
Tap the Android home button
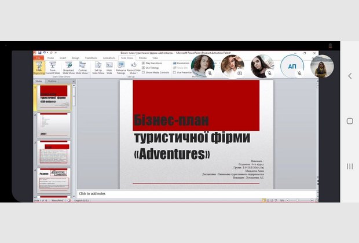[350, 121]
